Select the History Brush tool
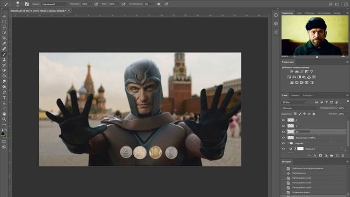The image size is (350, 197). tap(4, 65)
